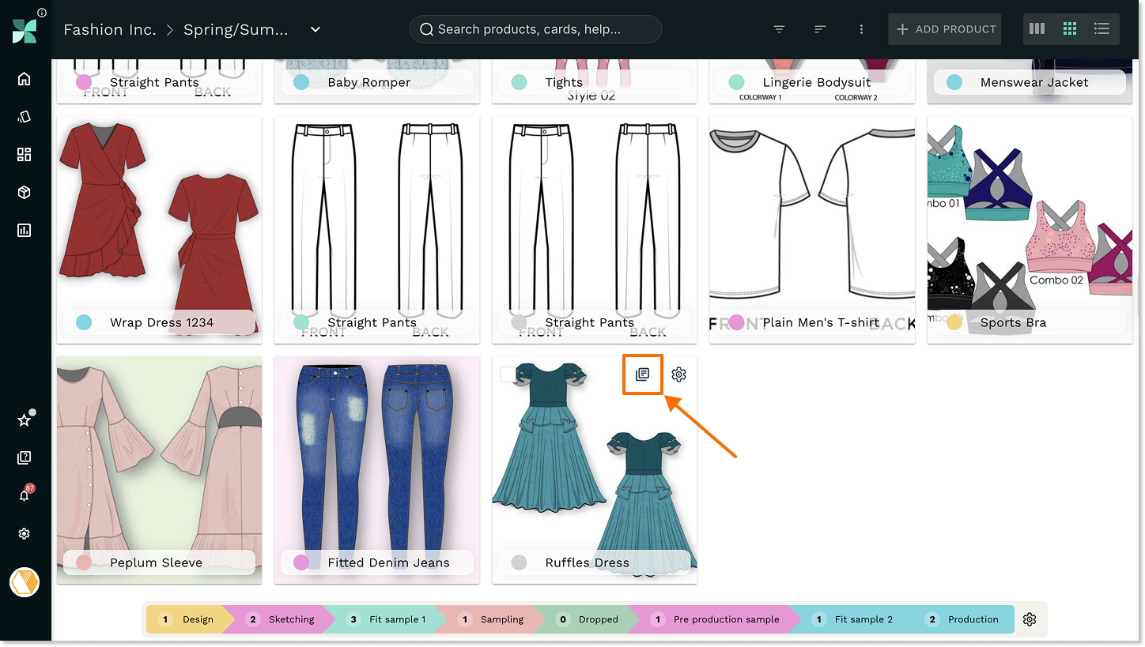Open the sort icon in top bar
This screenshot has height=647, width=1145.
tap(820, 29)
